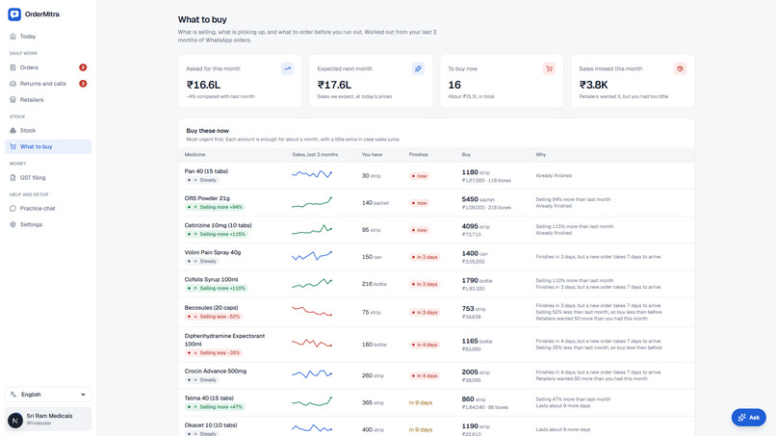Click the Today home icon
This screenshot has height=436, width=776.
[13, 37]
